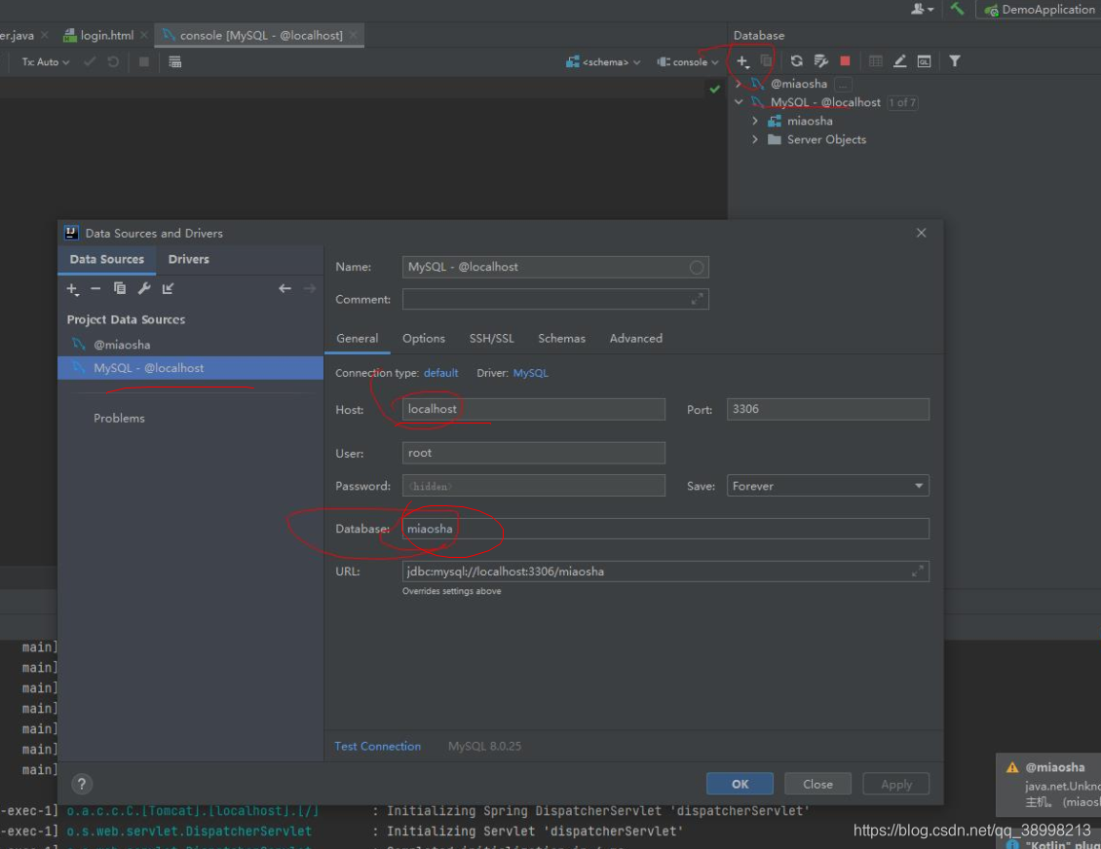1101x849 pixels.
Task: Select @miaosha in Project Data Sources list
Action: click(190, 345)
